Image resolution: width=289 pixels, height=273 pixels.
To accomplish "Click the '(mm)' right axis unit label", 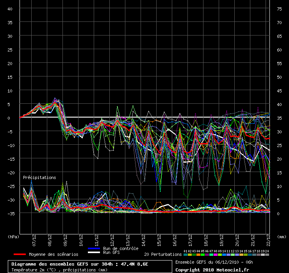I will tap(282, 236).
